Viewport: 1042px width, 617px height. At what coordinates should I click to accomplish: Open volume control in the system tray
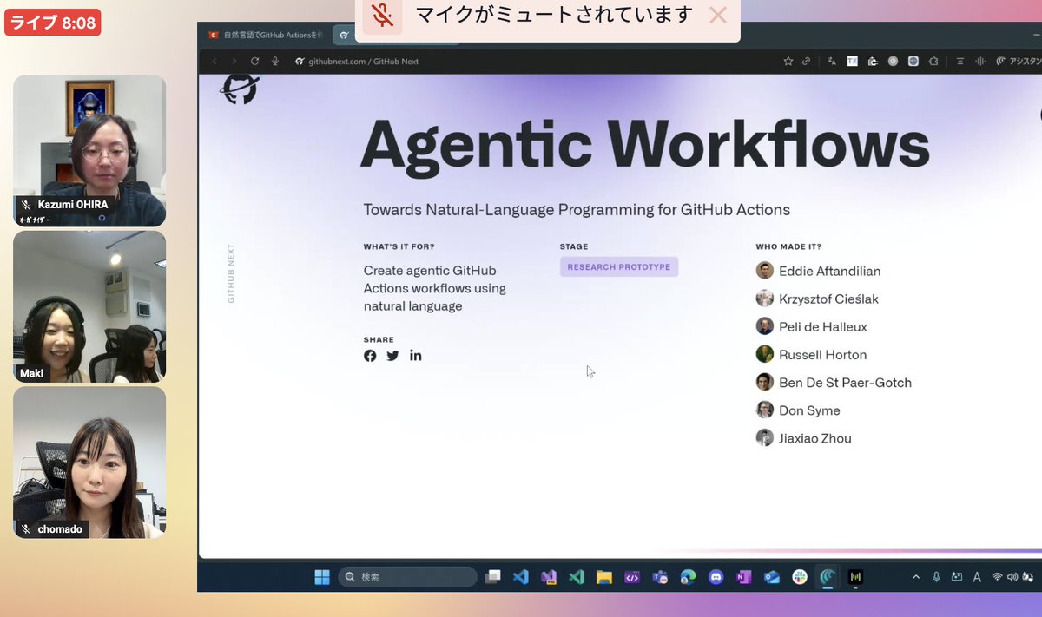coord(1012,576)
